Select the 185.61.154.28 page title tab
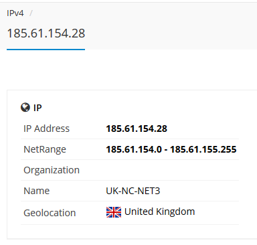Viewport: 257px width, 245px height. click(x=46, y=33)
